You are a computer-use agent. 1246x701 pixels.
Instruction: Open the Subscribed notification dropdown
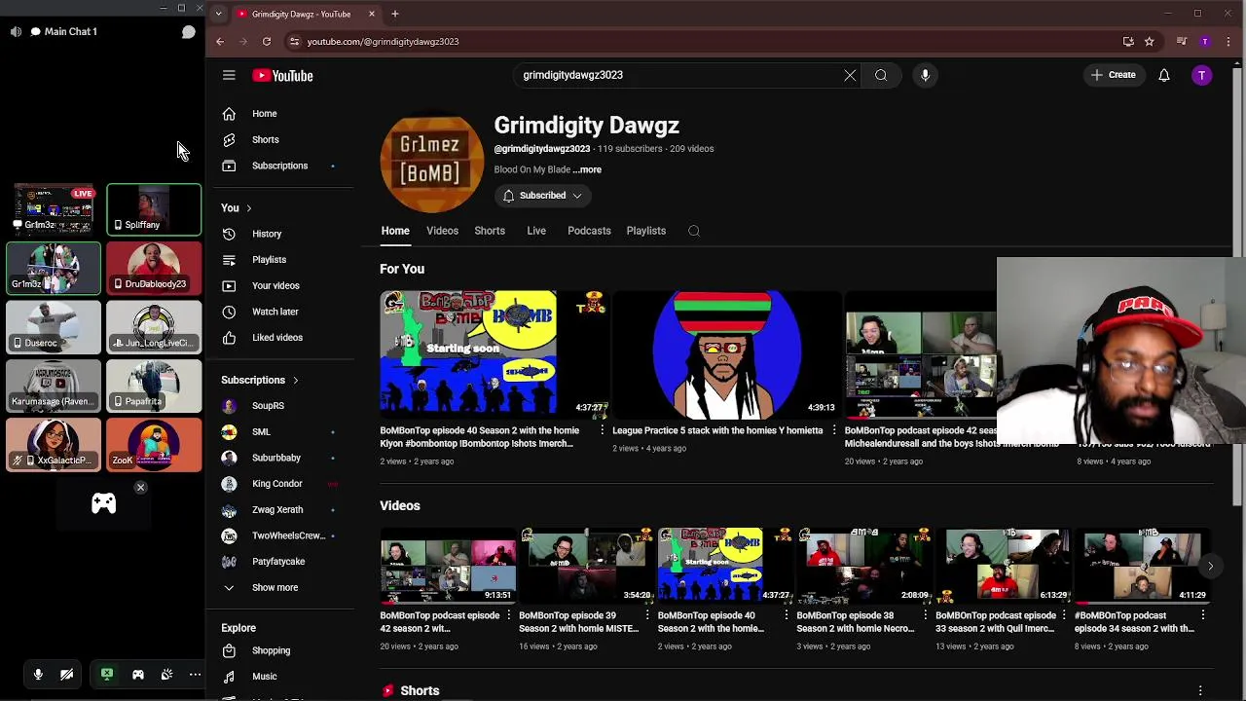542,196
